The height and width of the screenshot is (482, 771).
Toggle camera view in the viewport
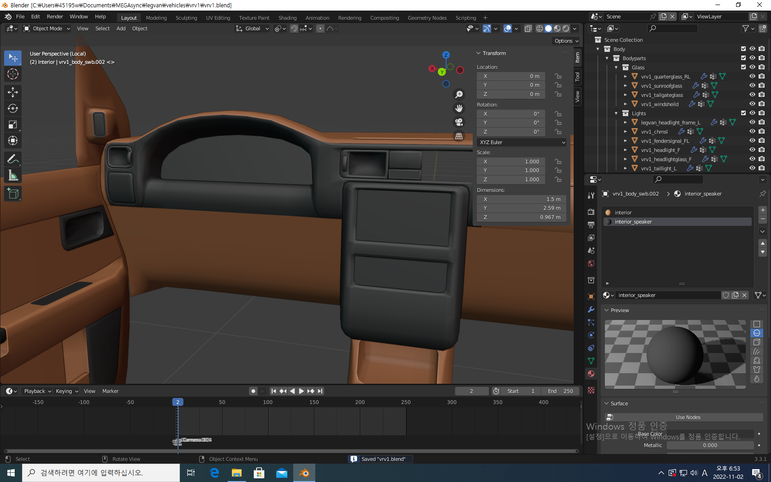[x=458, y=122]
